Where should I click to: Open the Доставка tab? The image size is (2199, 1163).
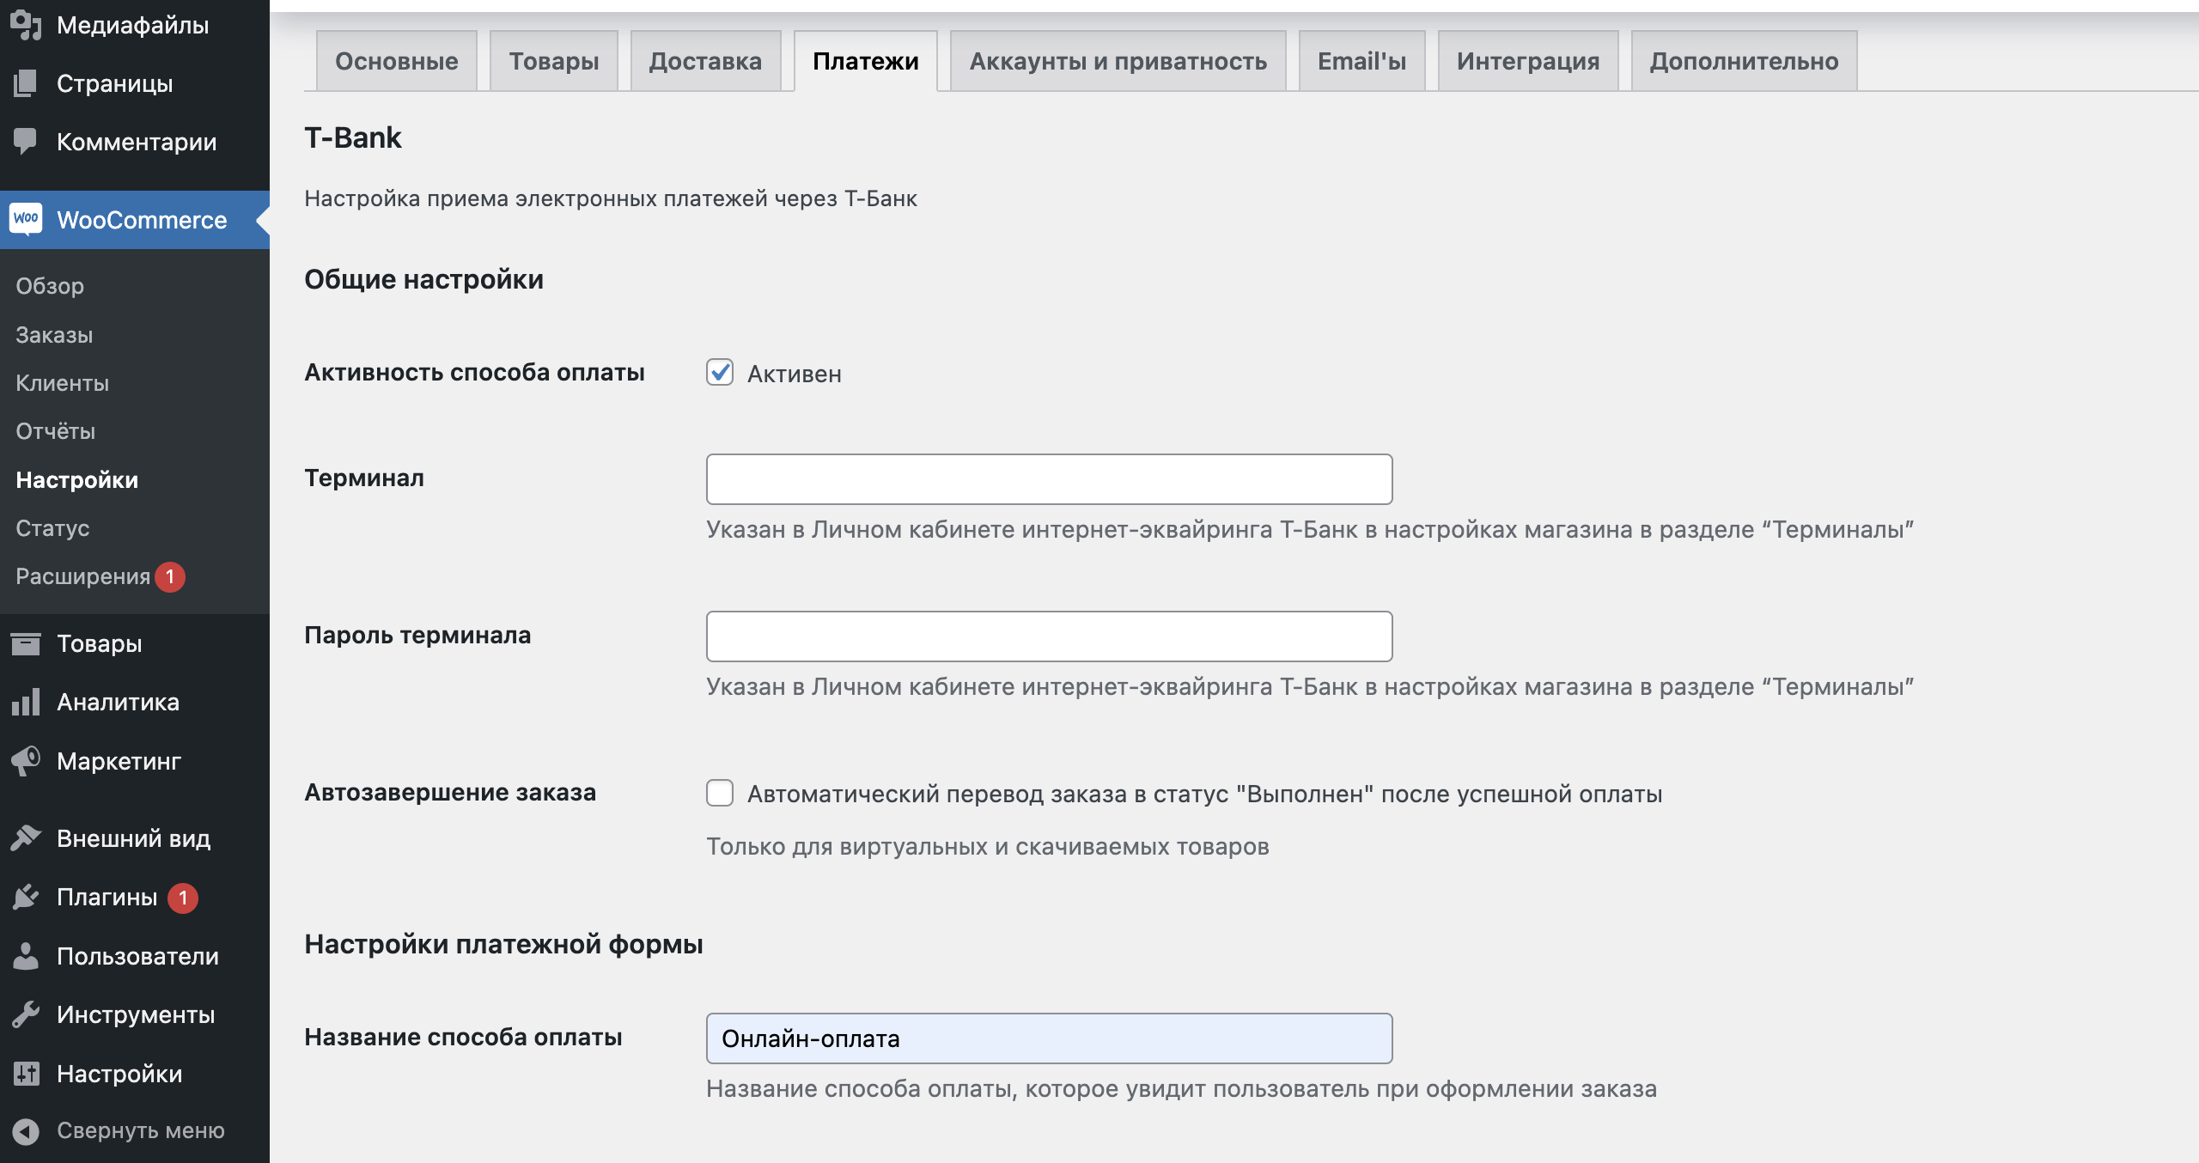[705, 61]
